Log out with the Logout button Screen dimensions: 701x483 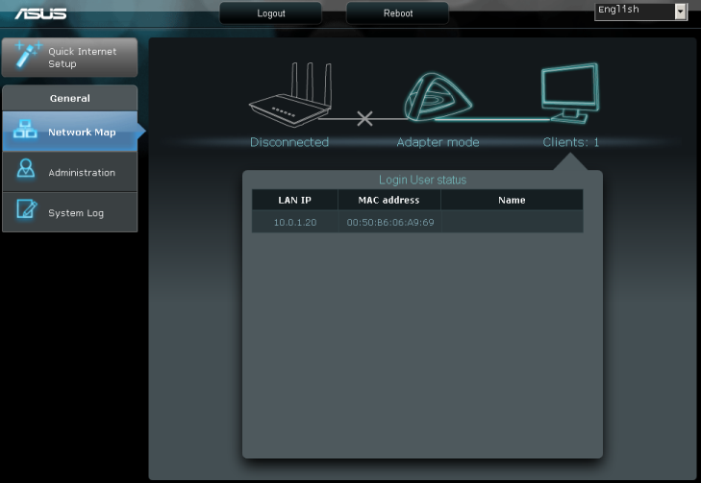[x=271, y=13]
